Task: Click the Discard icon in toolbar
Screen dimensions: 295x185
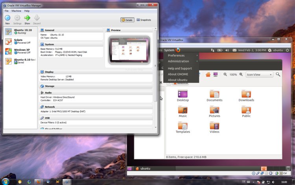Action: 37,18
